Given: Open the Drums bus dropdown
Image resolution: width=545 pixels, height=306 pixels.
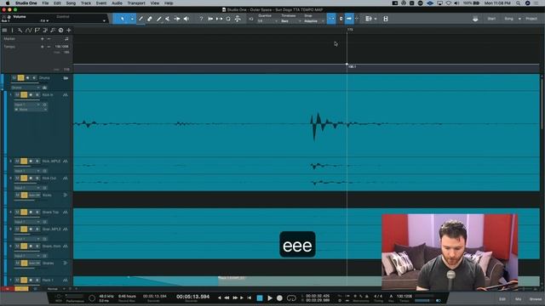Looking at the screenshot, I should coord(26,88).
